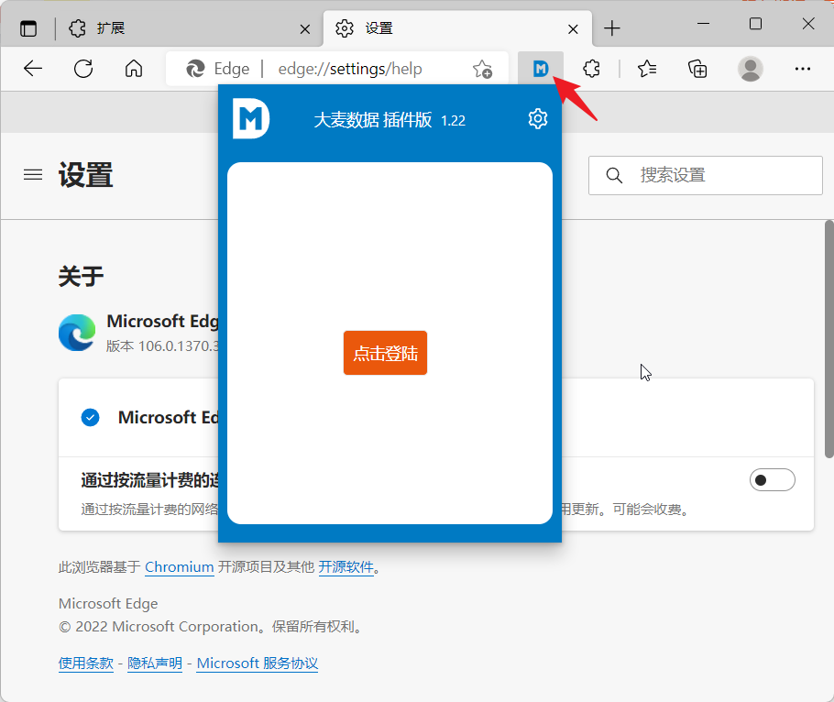Open the user profile avatar
The height and width of the screenshot is (702, 834).
coord(751,69)
